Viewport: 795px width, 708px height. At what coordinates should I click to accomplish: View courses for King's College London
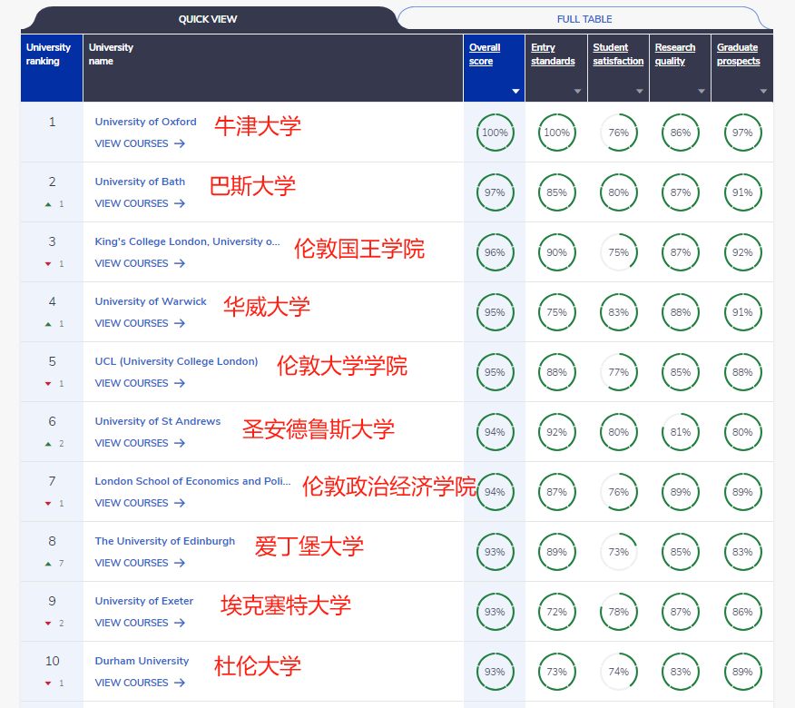(x=140, y=263)
